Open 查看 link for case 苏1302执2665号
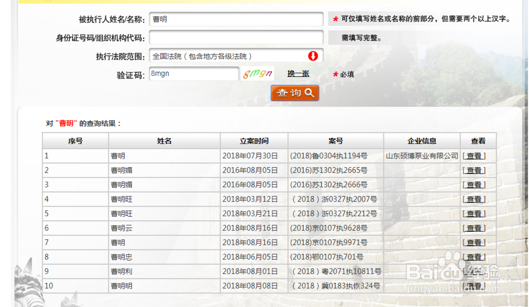Image resolution: width=529 pixels, height=307 pixels. coord(474,170)
